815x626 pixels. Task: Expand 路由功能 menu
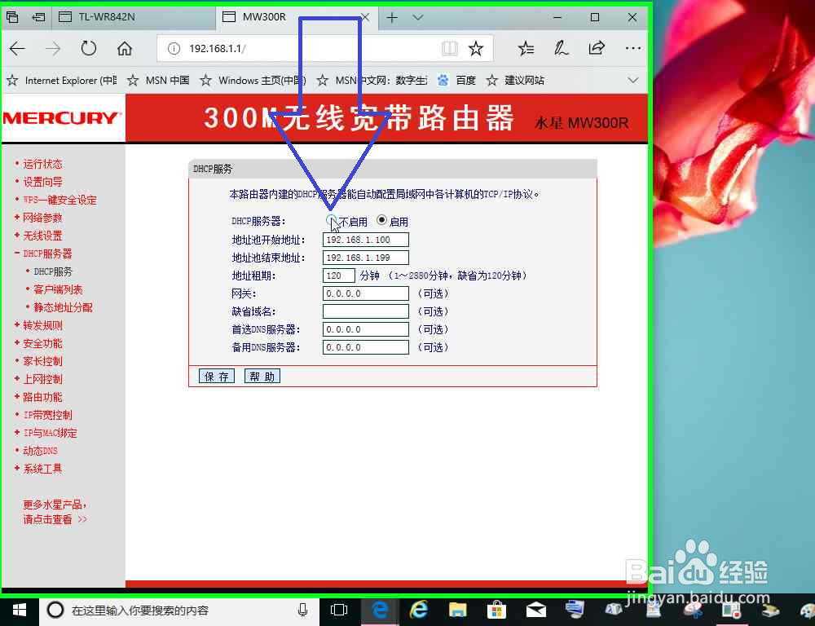tap(42, 397)
